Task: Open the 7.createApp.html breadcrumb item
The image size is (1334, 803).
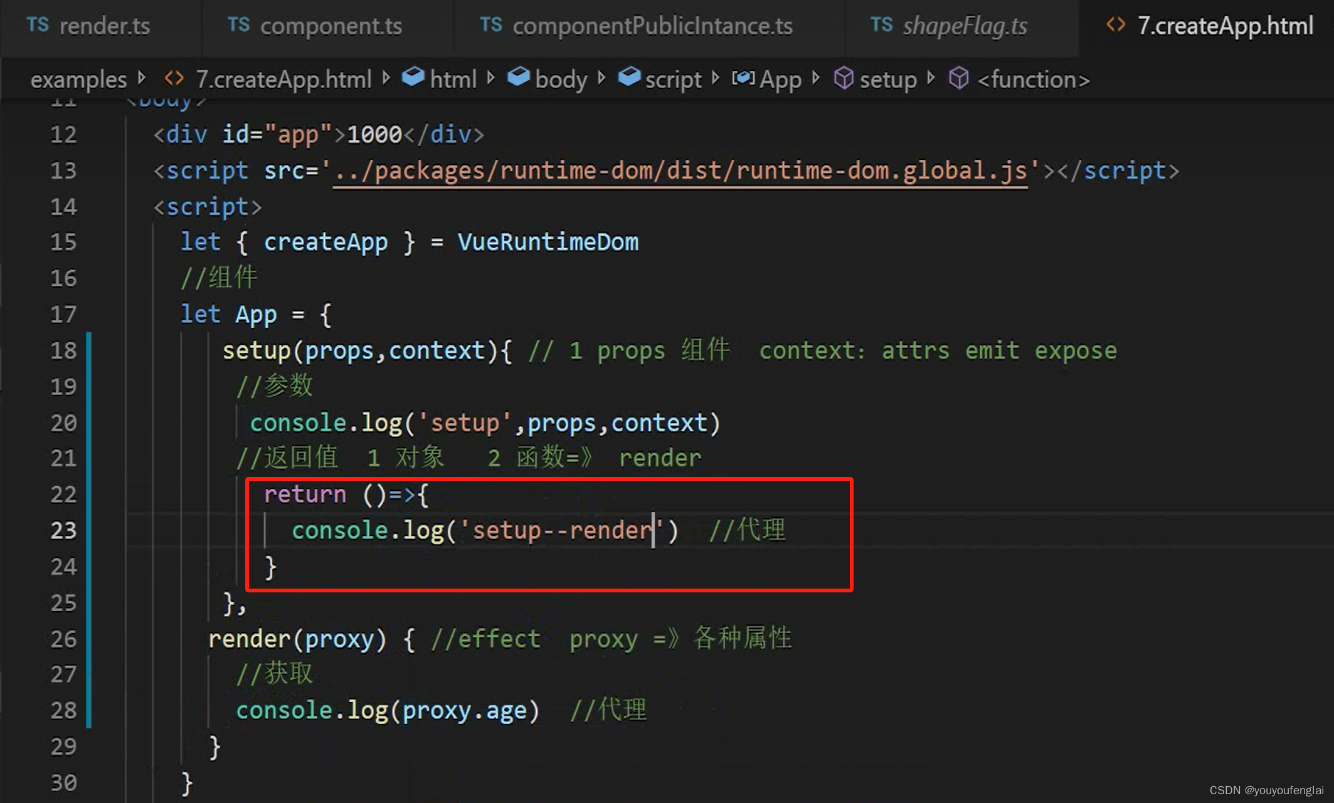Action: click(283, 80)
